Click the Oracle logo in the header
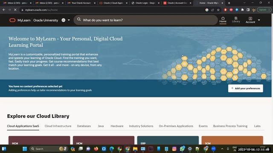The image size is (273, 153). [12, 20]
